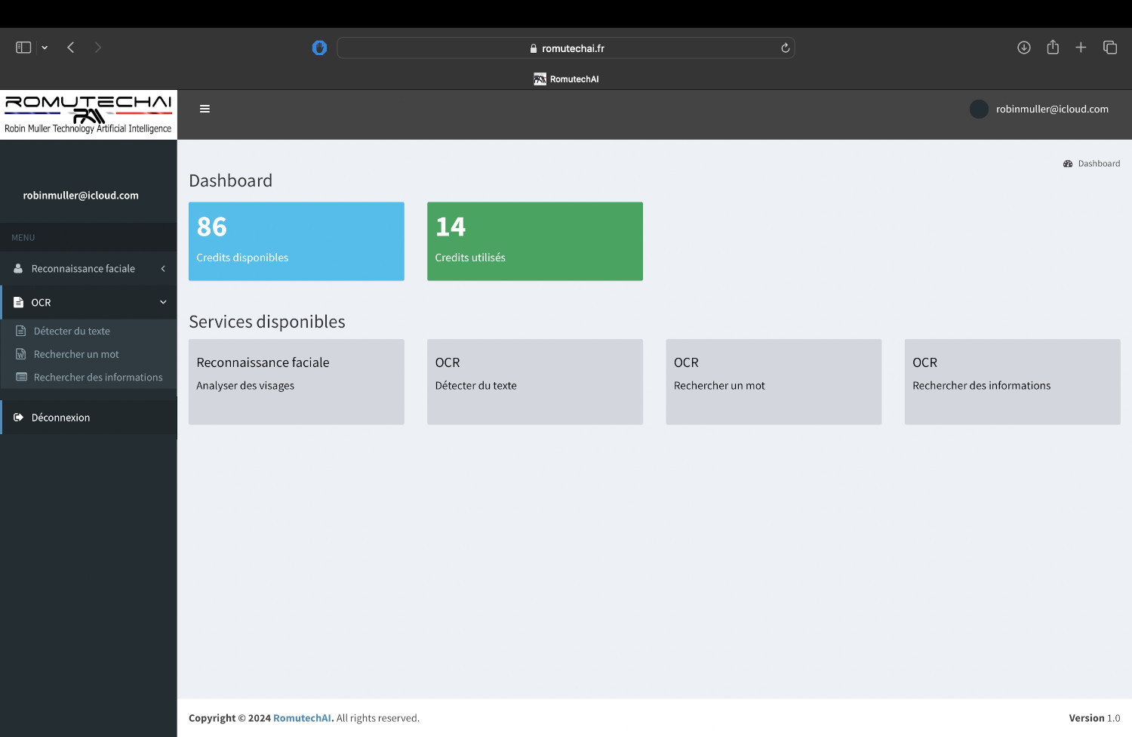Image resolution: width=1132 pixels, height=737 pixels.
Task: Click the blue privacy shield icon
Action: click(x=319, y=48)
